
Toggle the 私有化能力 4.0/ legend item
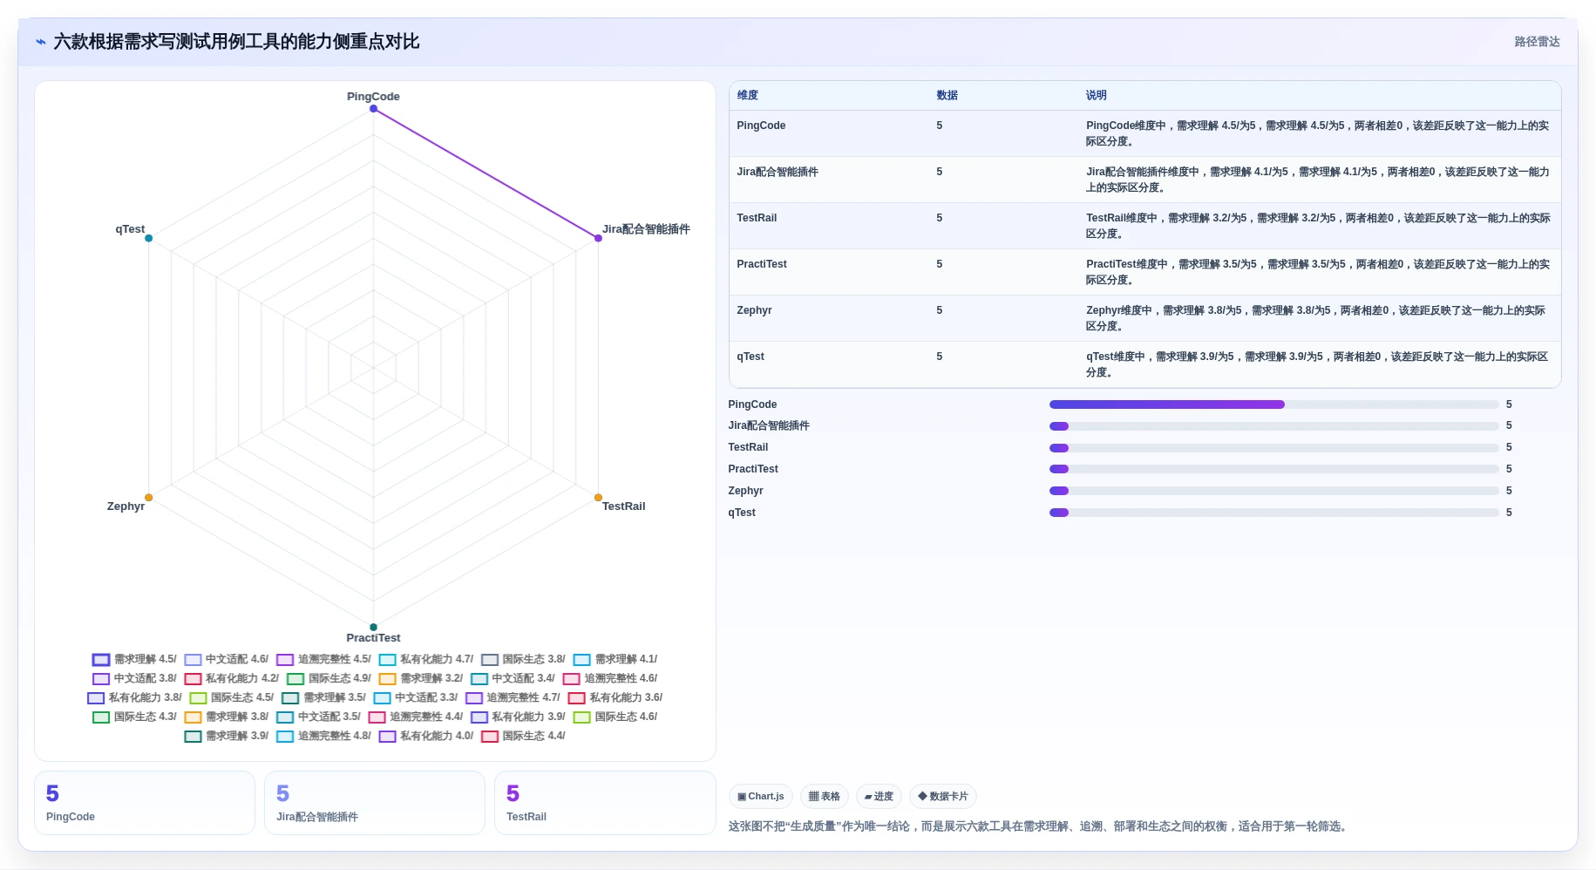pos(426,737)
